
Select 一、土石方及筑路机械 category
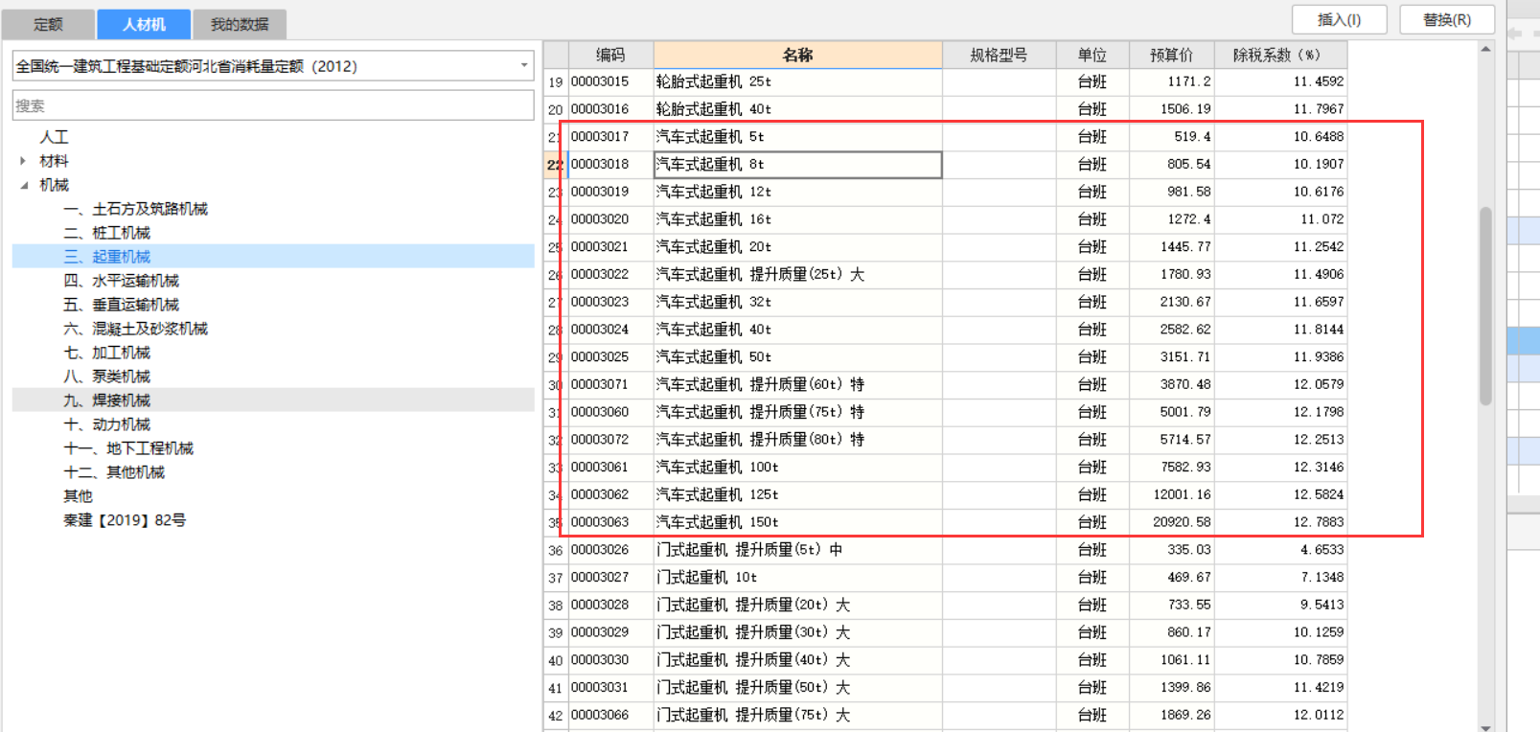(135, 209)
